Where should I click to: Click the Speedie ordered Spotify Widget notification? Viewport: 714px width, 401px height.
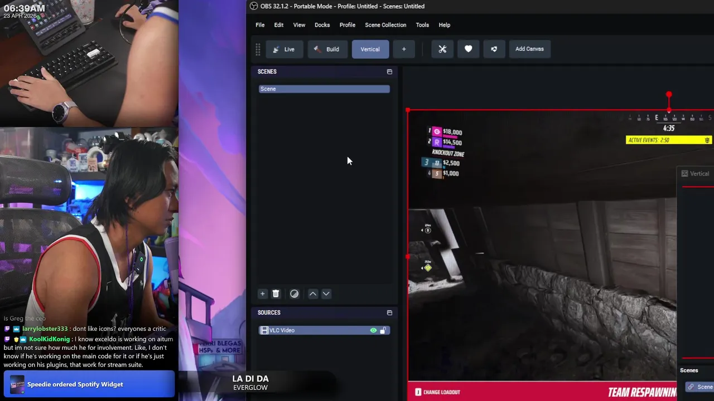click(89, 384)
